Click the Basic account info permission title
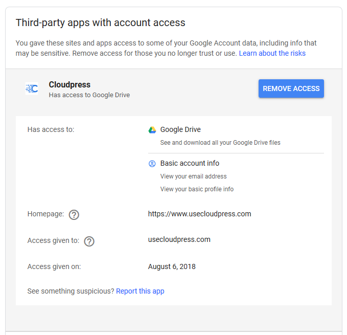This screenshot has height=335, width=347. point(190,163)
